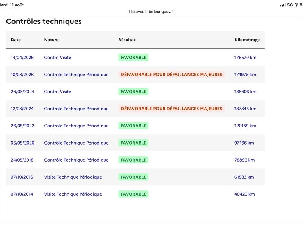Image resolution: width=303 pixels, height=227 pixels.
Task: Click the FAVORABLE badge for 07/10/2014
Action: (133, 194)
